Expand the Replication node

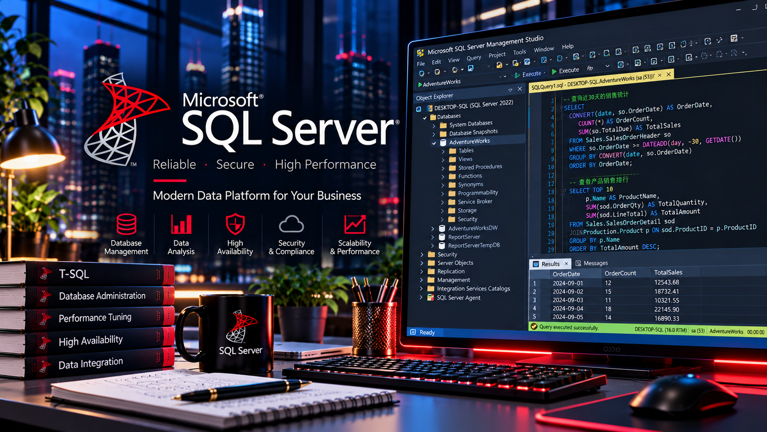coord(422,271)
